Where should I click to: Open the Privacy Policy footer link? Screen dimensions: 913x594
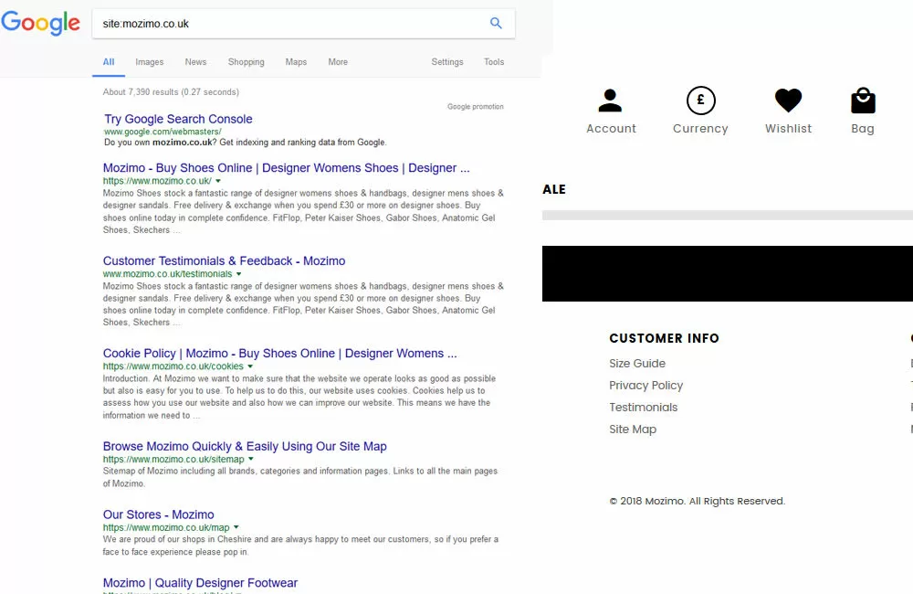coord(645,386)
